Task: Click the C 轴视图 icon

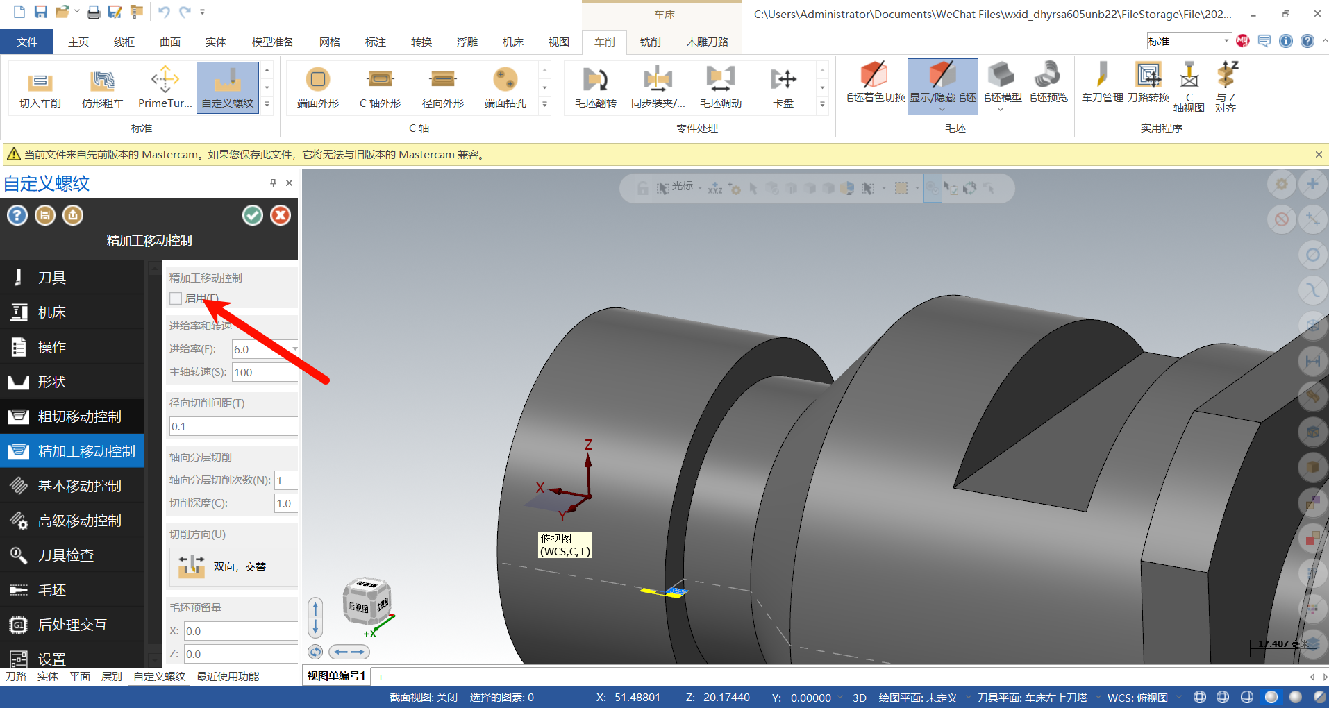Action: tap(1189, 87)
